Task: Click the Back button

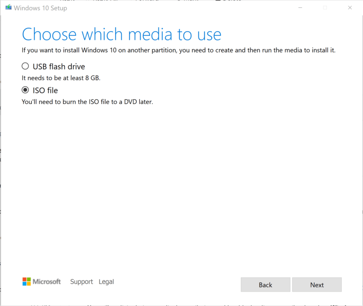Action: [x=265, y=284]
